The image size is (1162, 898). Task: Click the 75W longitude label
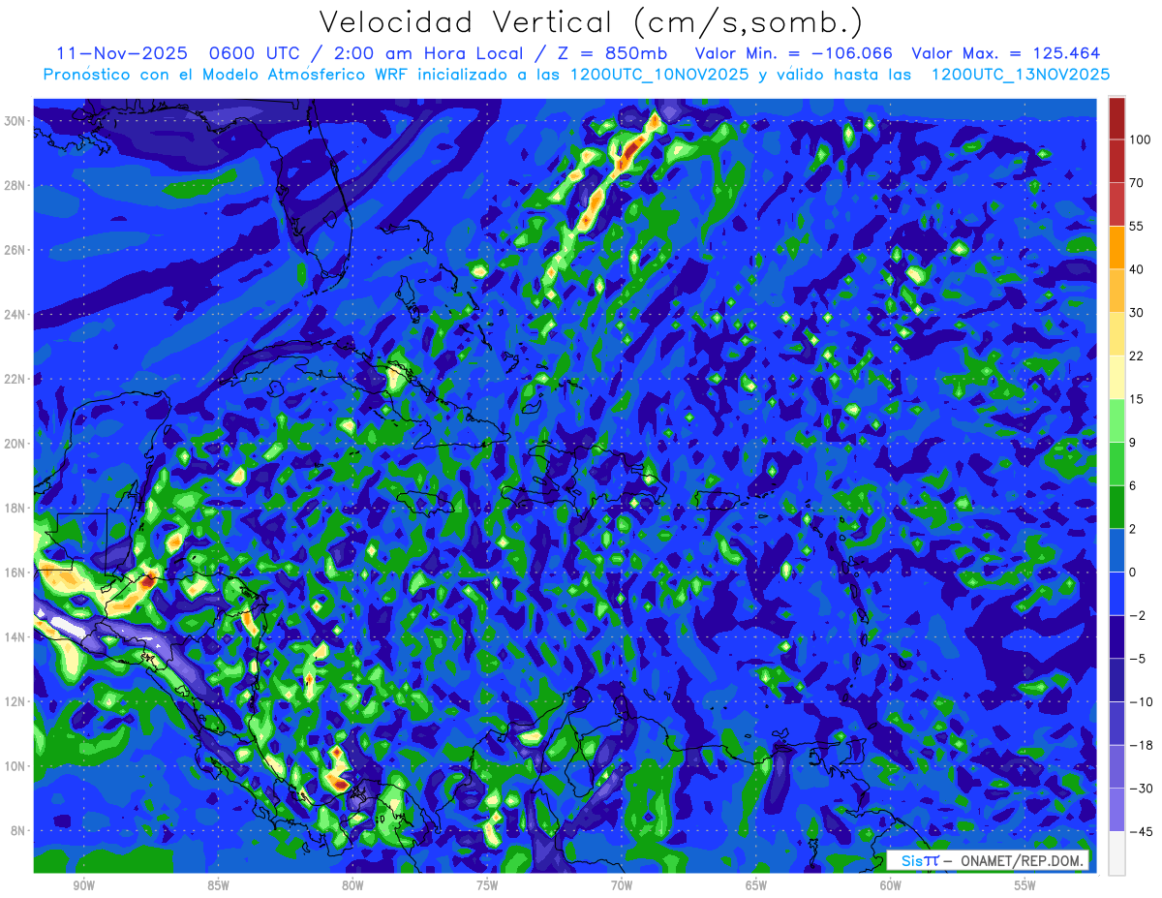[487, 885]
